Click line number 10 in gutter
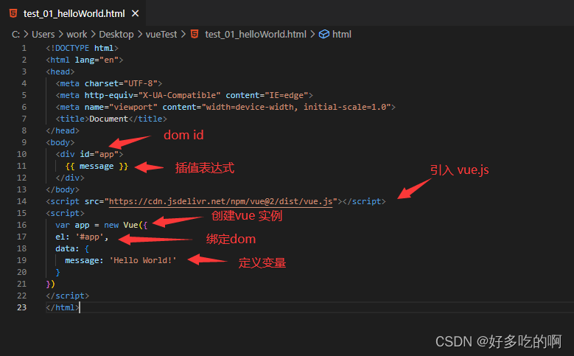The image size is (574, 356). (21, 154)
